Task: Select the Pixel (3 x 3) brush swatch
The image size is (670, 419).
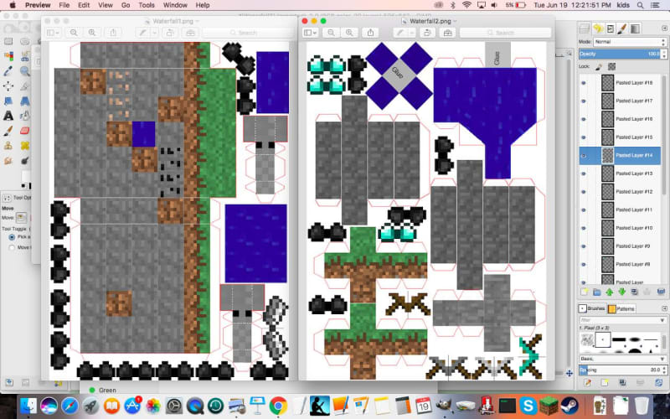Action: [x=602, y=340]
